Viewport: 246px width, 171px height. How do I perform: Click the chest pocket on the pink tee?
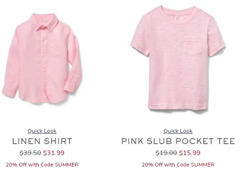click(193, 47)
